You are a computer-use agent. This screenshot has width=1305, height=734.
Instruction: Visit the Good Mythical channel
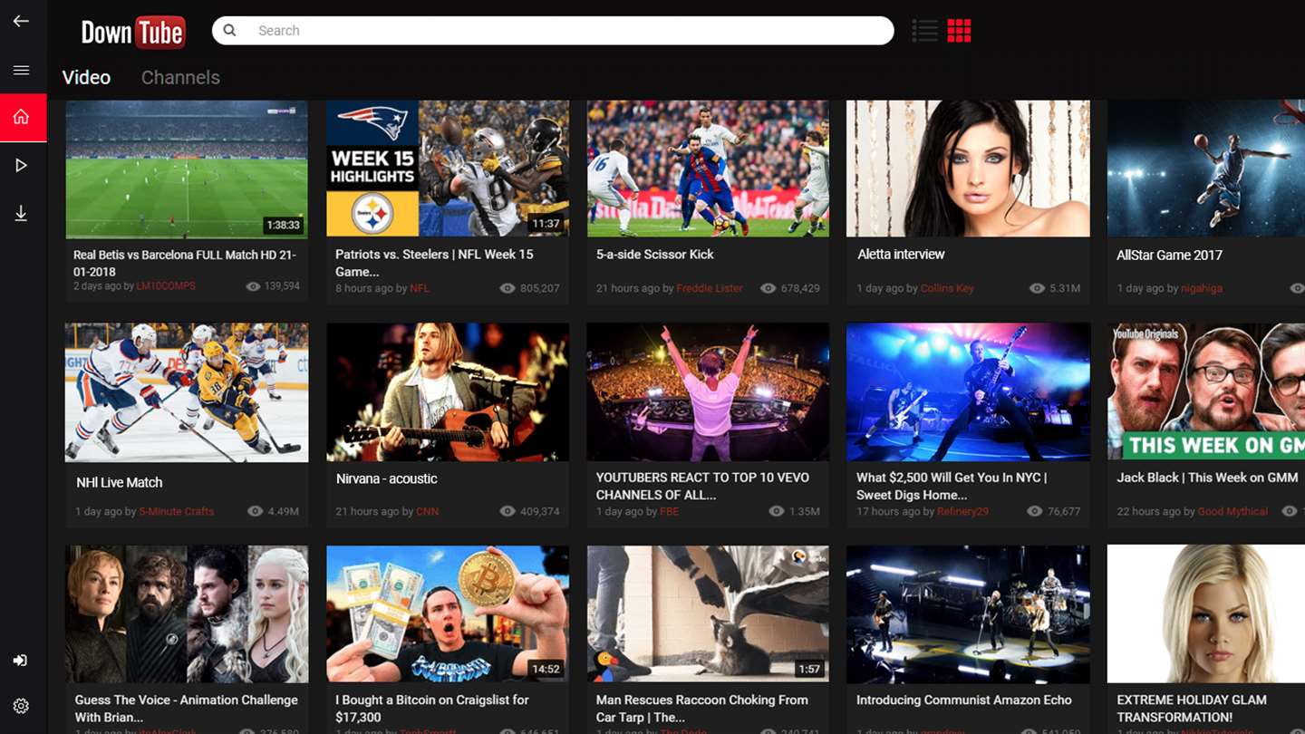(x=1233, y=511)
